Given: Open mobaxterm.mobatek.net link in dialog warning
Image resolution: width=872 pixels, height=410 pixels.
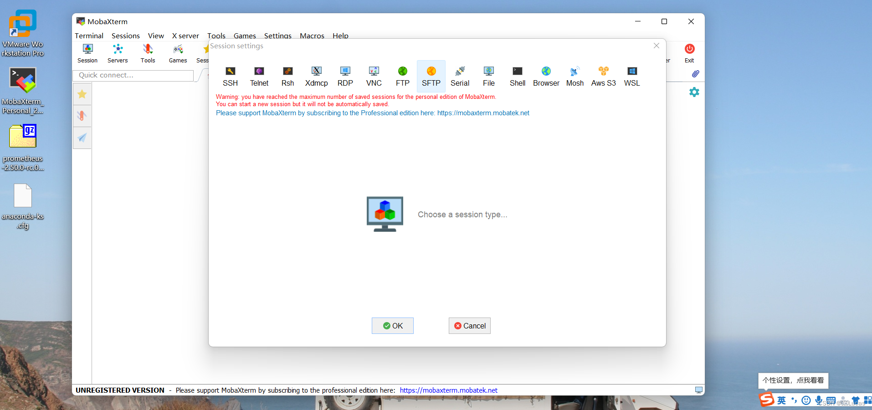Looking at the screenshot, I should click(483, 113).
